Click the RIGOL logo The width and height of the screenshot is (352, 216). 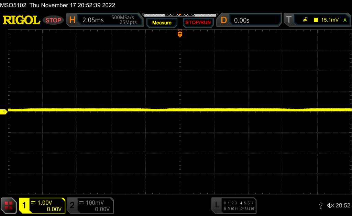pyautogui.click(x=21, y=20)
